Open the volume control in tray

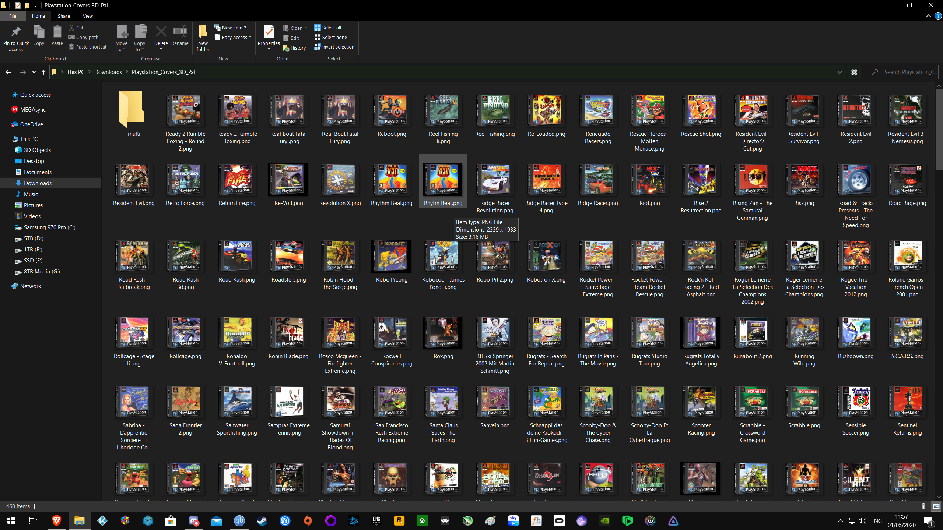click(x=862, y=521)
